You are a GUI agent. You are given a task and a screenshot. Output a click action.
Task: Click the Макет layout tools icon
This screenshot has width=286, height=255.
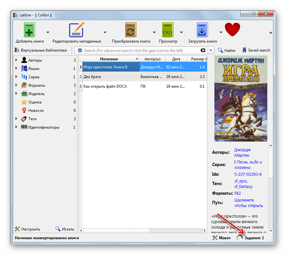(215, 238)
